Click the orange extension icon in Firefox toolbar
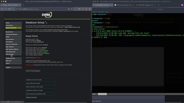This screenshot has height=103, width=184. (x=86, y=9)
